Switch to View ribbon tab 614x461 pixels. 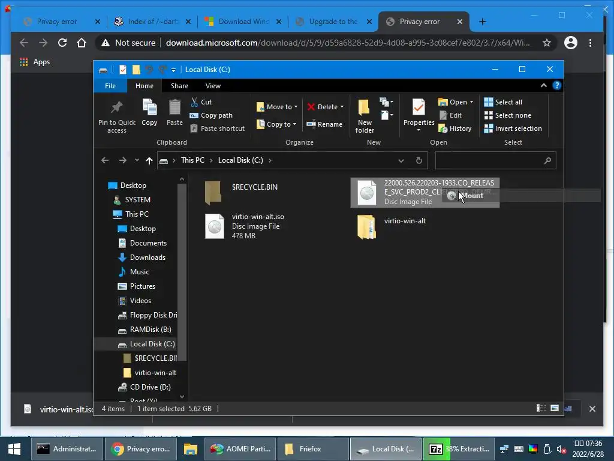click(x=213, y=86)
